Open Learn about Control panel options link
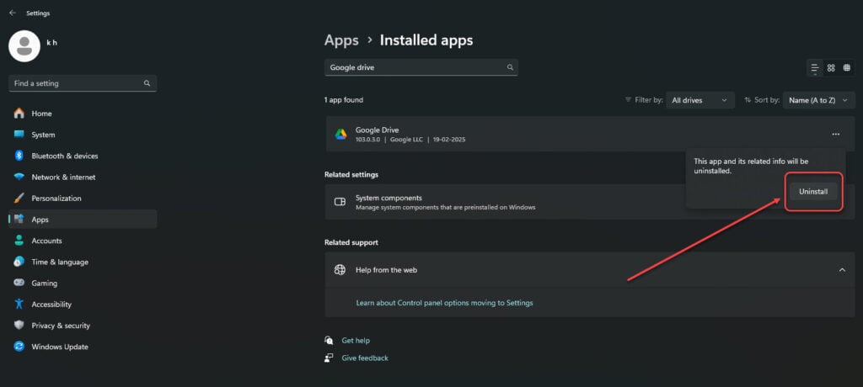863x387 pixels. pyautogui.click(x=444, y=303)
